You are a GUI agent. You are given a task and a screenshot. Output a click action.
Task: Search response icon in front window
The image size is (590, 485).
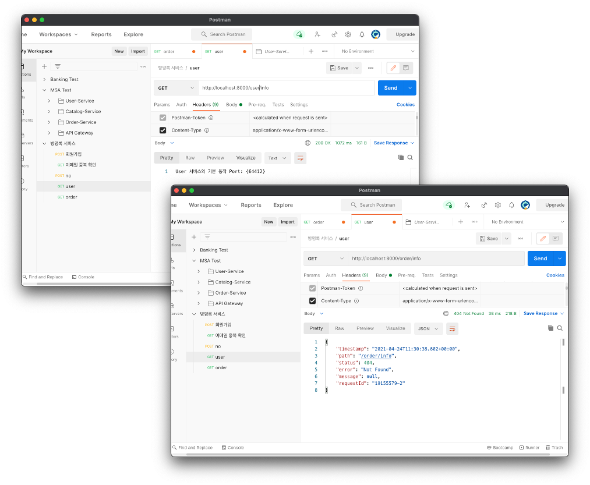click(x=560, y=328)
